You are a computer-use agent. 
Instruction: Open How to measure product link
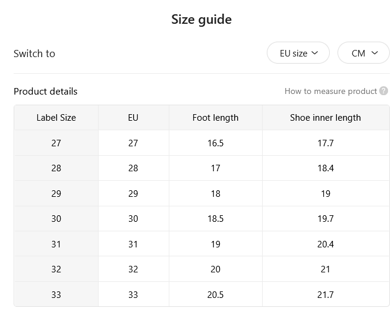pos(330,92)
